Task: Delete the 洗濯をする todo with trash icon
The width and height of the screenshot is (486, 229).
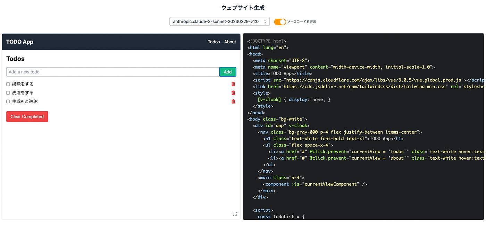Action: click(233, 93)
